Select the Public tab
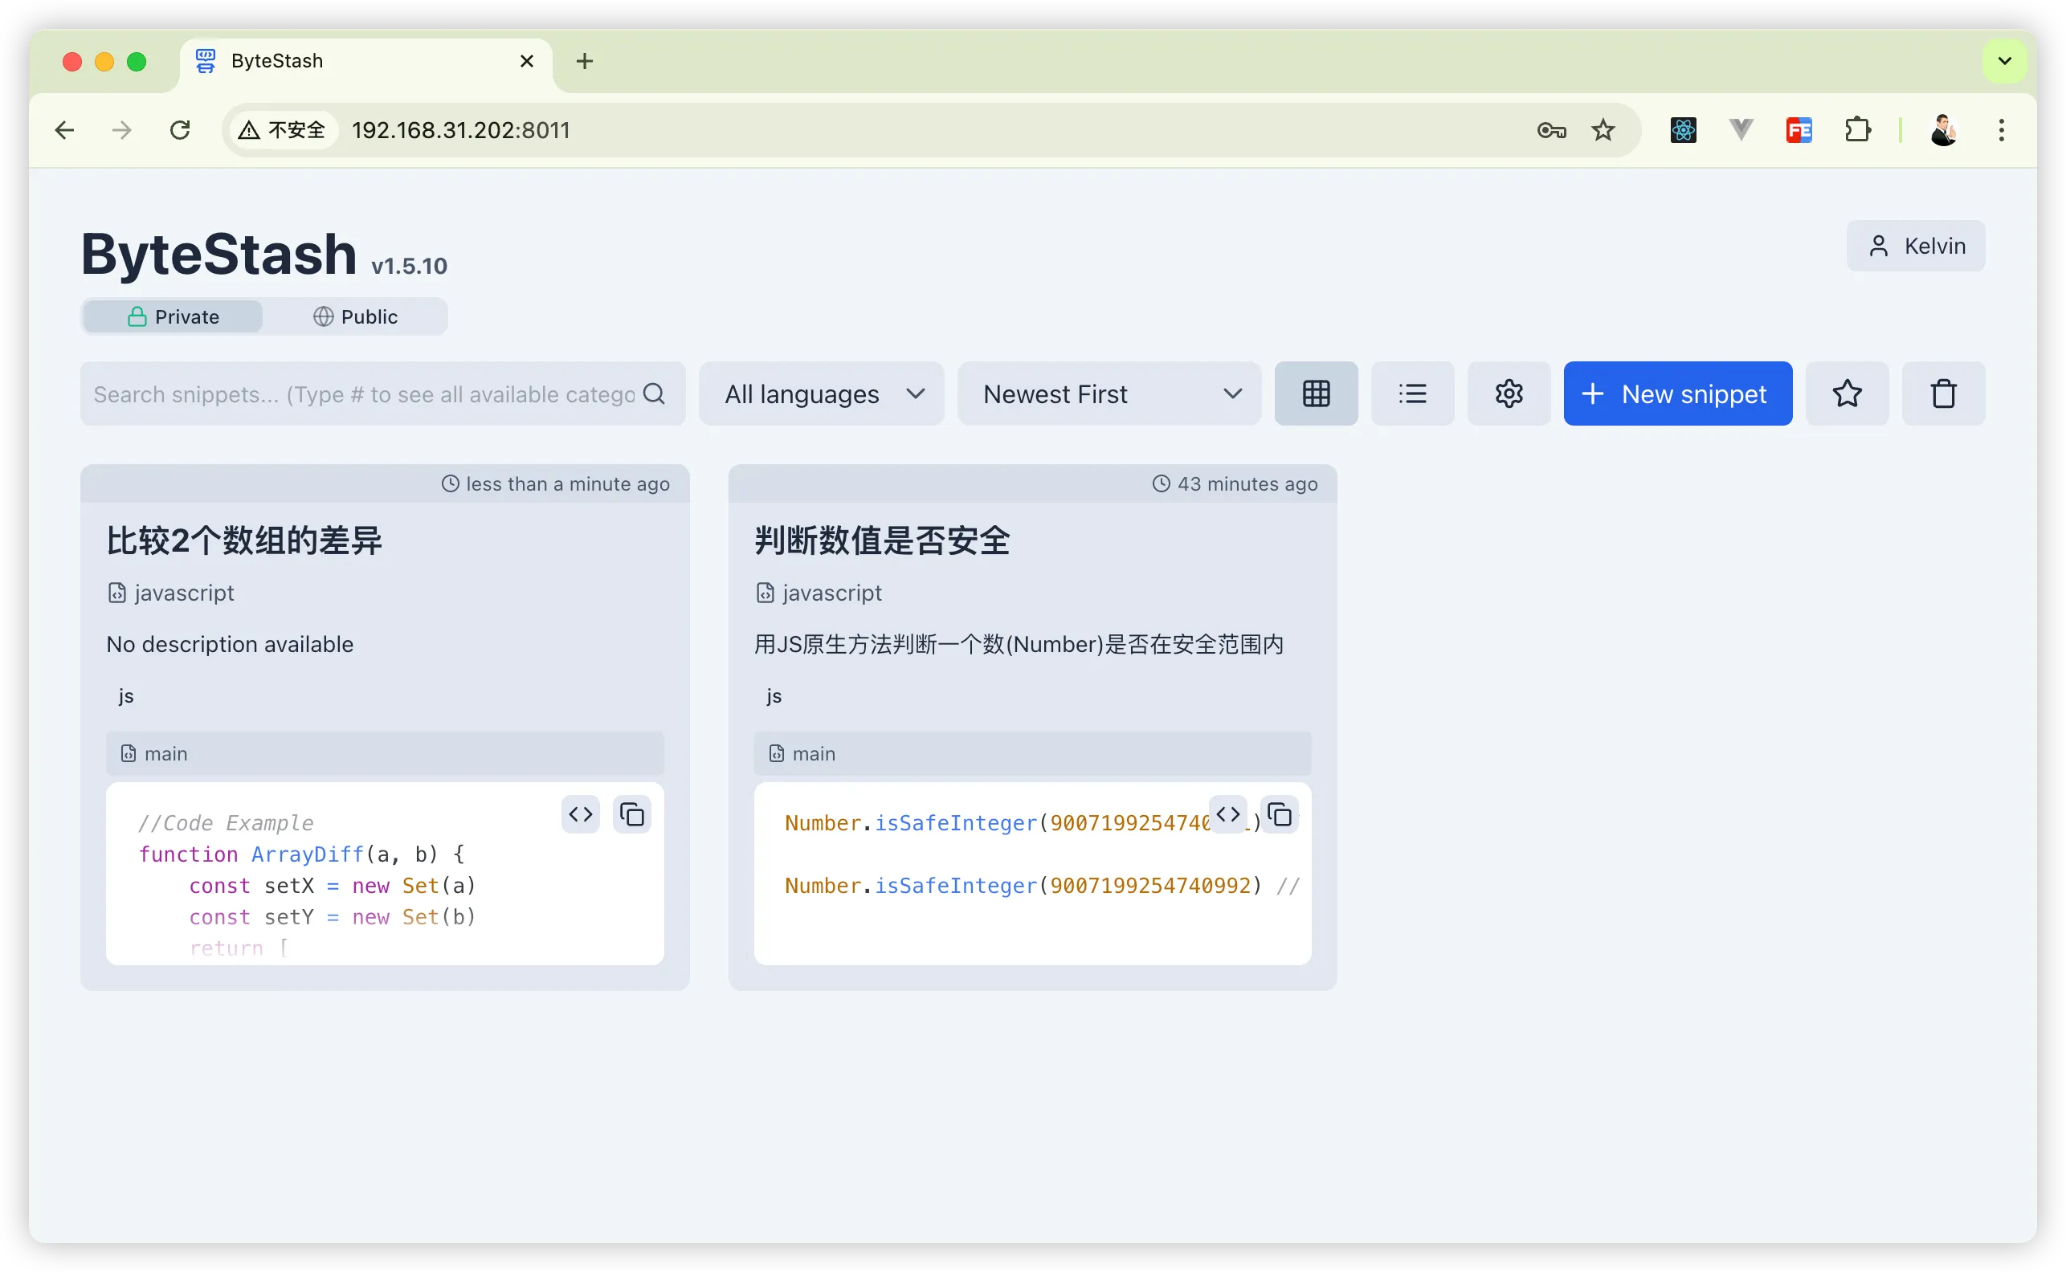This screenshot has height=1272, width=2066. 355,316
